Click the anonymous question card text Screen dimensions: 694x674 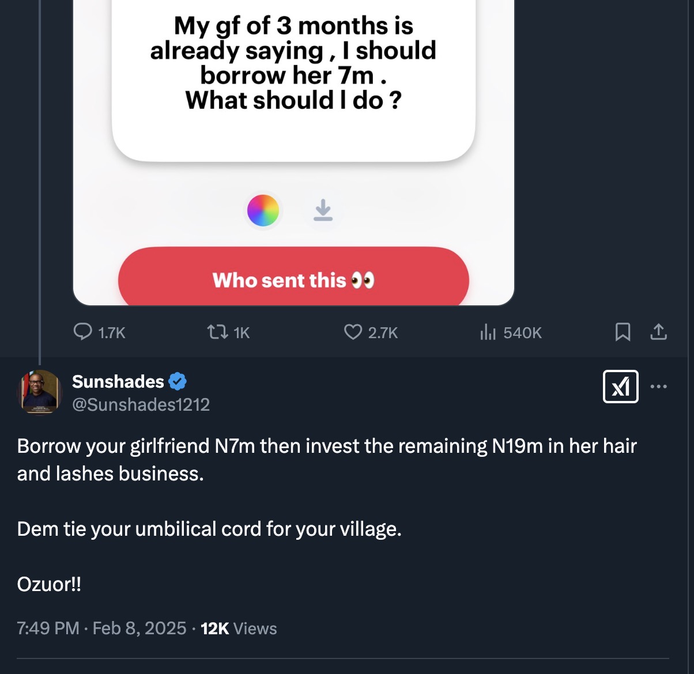click(293, 63)
